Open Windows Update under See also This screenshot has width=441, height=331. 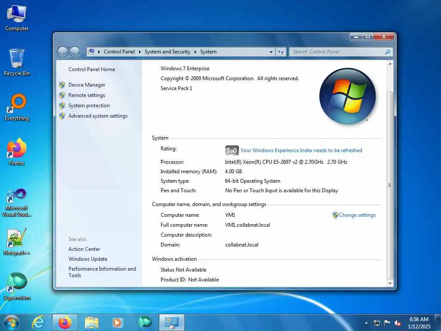[88, 259]
